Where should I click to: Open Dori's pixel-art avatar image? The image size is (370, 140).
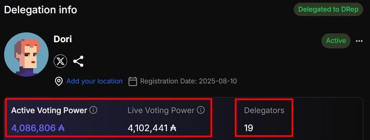27,55
